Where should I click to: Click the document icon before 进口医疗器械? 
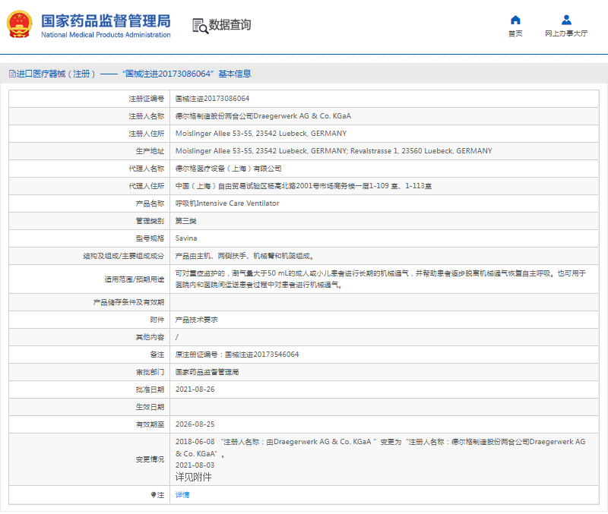tap(11, 74)
